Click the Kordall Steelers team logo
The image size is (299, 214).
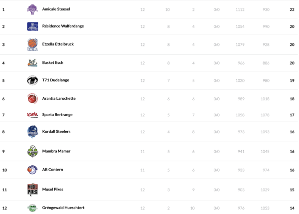[x=32, y=132]
